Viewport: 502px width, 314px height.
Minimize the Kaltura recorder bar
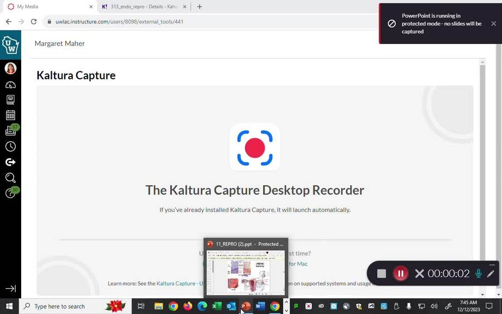tap(492, 265)
